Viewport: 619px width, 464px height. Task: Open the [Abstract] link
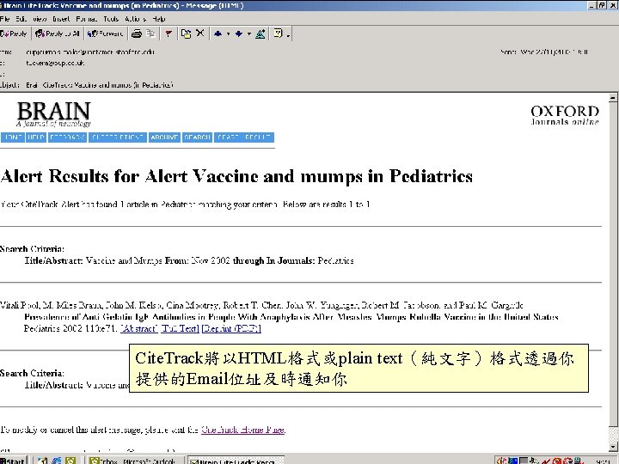[x=139, y=328]
